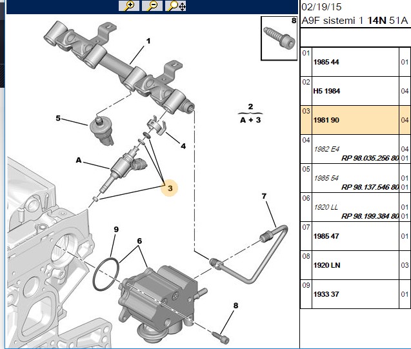Select part number H5 1984
The width and height of the screenshot is (411, 349).
point(326,91)
